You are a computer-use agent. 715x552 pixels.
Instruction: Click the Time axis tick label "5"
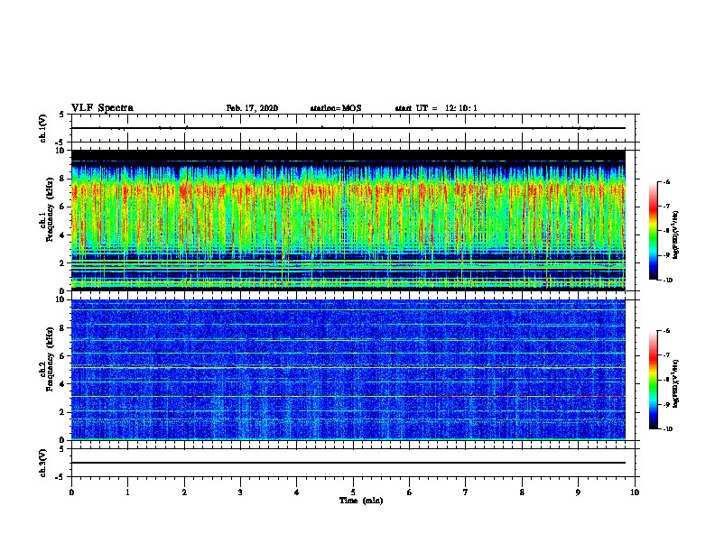[x=353, y=492]
